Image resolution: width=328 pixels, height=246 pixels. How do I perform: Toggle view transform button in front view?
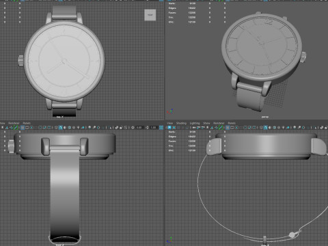(161, 128)
